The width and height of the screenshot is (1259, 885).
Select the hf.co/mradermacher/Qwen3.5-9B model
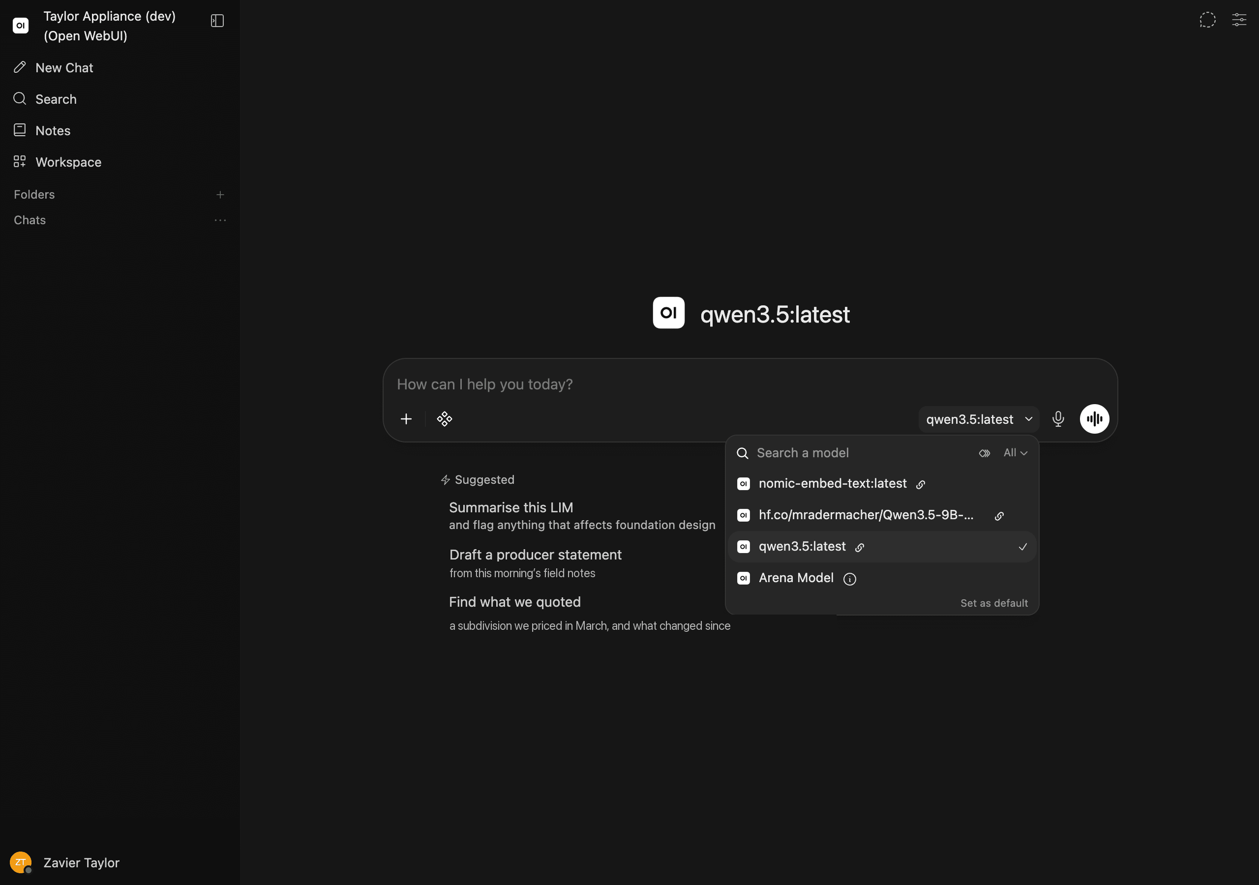pos(882,515)
